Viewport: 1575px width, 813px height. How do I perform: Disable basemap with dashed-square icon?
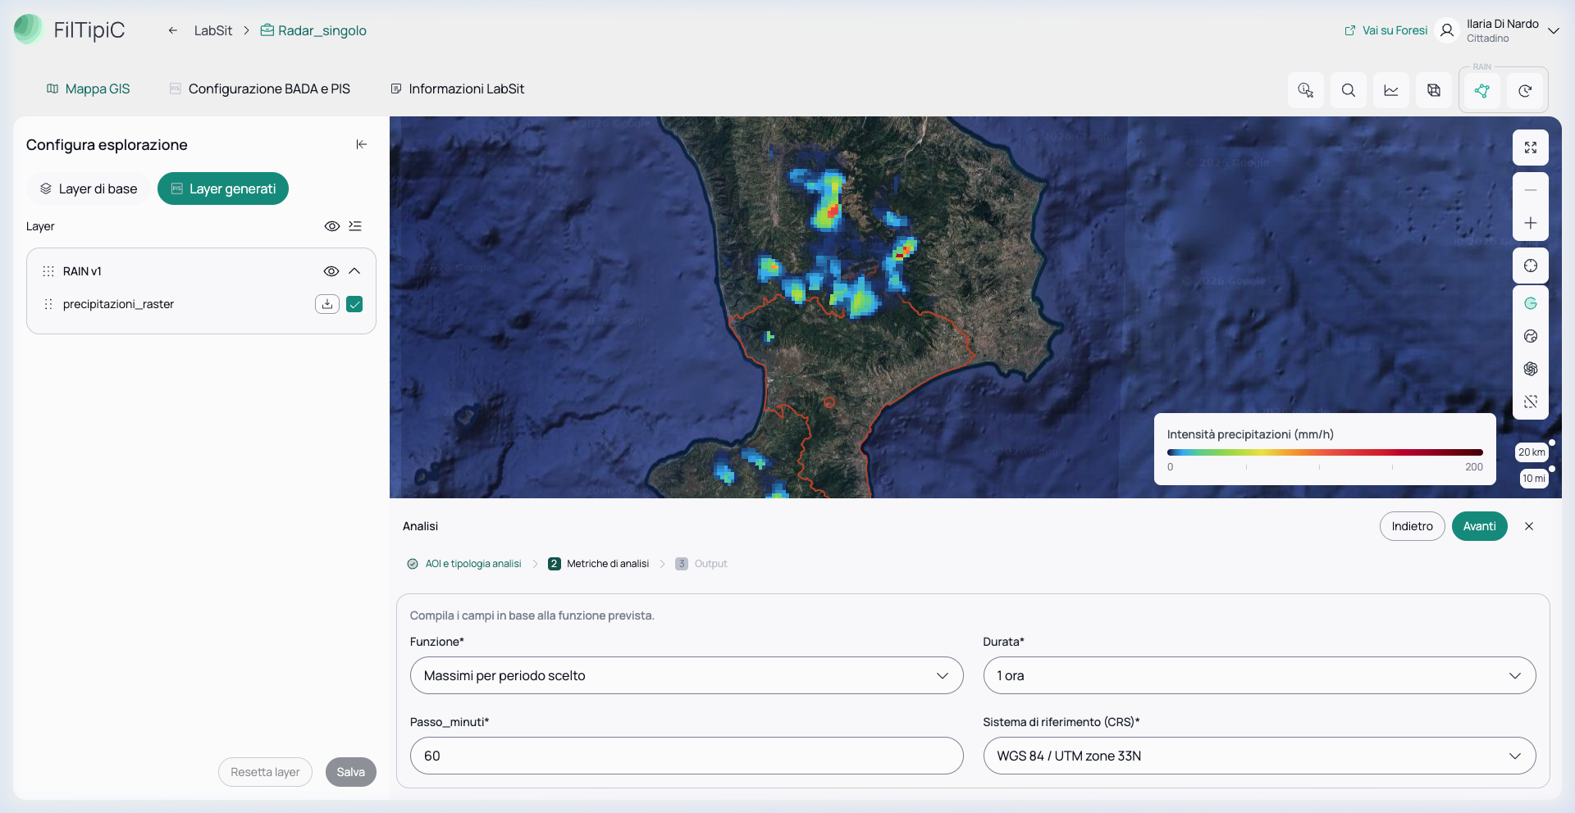coord(1531,402)
